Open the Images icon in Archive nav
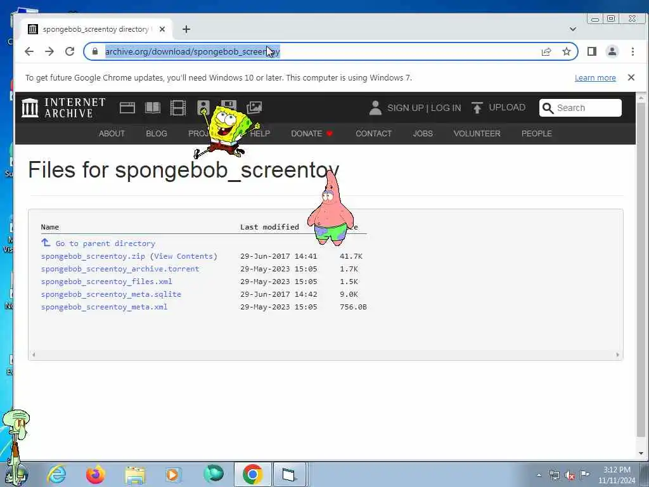649x487 pixels. (x=254, y=108)
